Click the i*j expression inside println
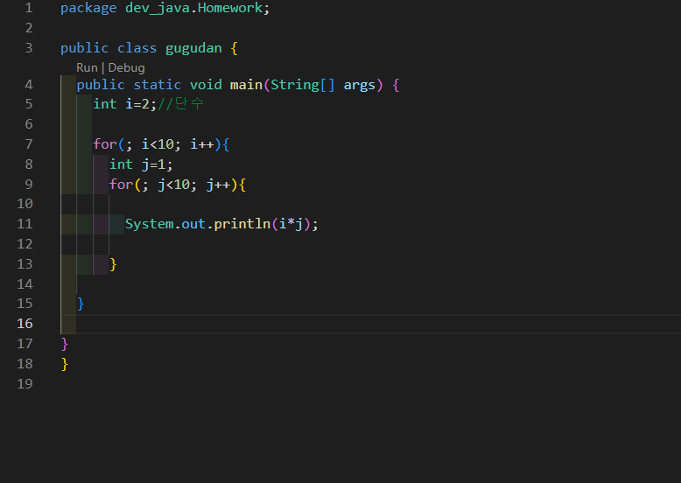 point(291,224)
